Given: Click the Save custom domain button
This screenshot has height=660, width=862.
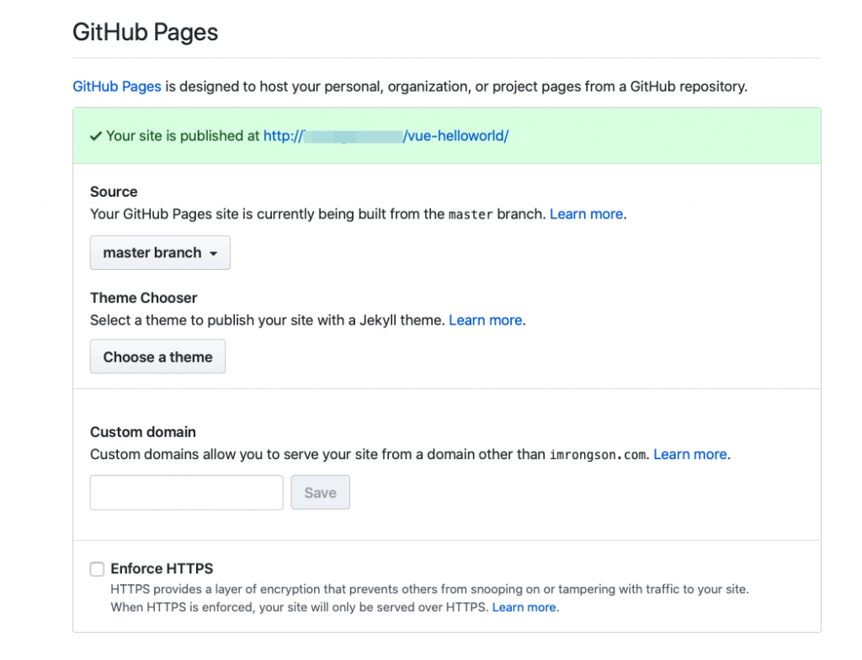Looking at the screenshot, I should [x=320, y=493].
